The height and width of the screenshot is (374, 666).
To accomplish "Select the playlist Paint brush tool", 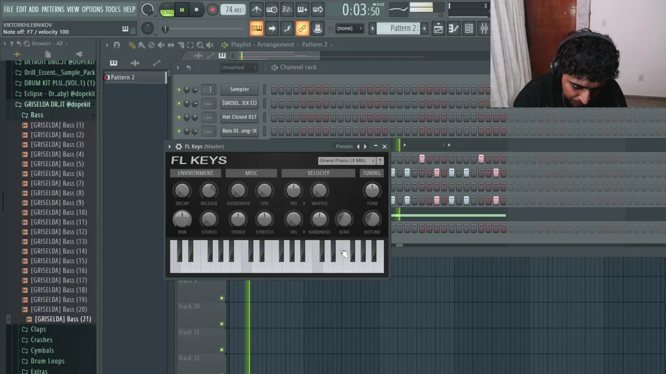I will (142, 45).
